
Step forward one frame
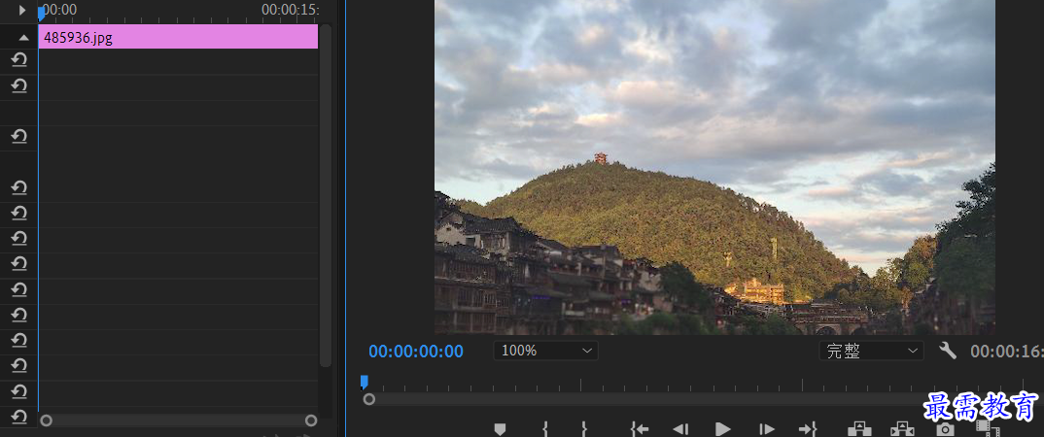coord(767,429)
